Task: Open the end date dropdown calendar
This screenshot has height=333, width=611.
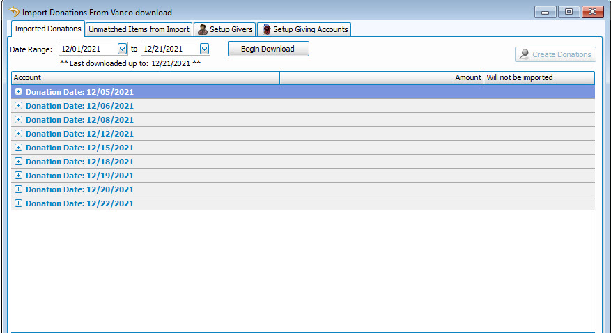Action: pos(204,49)
